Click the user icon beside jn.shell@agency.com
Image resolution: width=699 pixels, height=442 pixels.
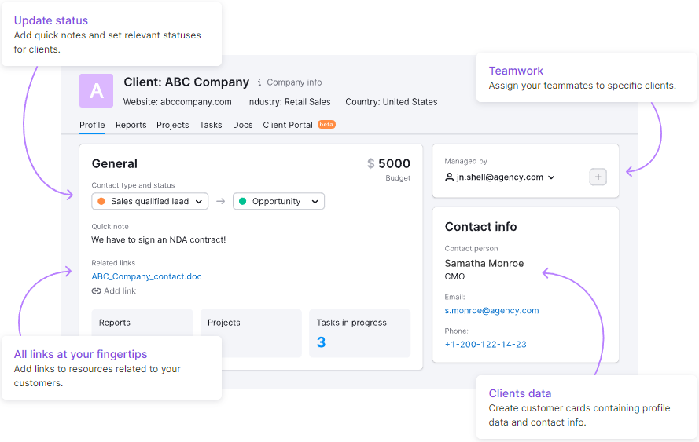[x=450, y=177]
